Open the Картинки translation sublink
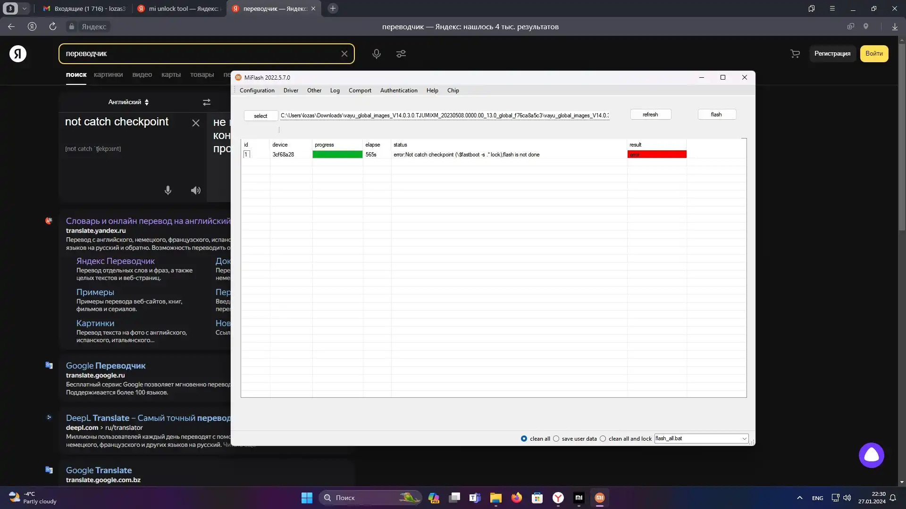The height and width of the screenshot is (509, 906). [95, 323]
